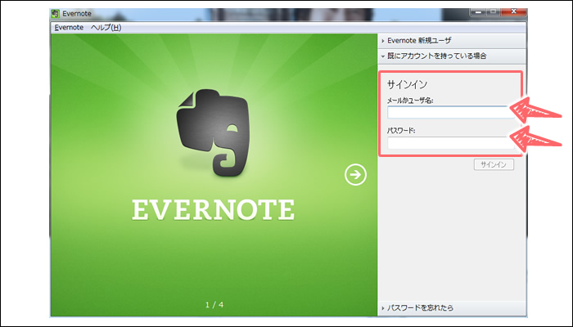Screen dimensions: 573x327
Task: Click the Evernote title bar app icon
Action: pos(55,14)
